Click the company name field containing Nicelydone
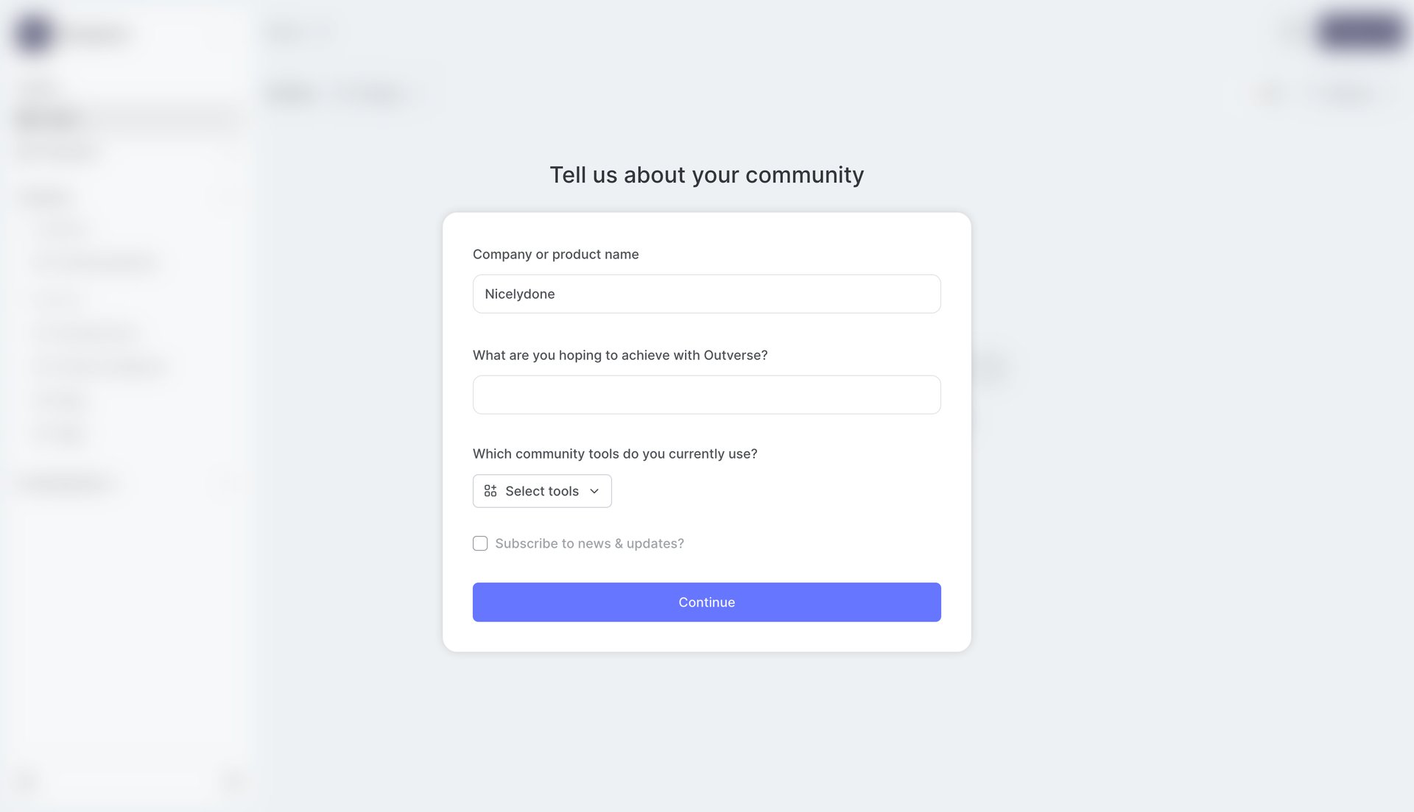The width and height of the screenshot is (1414, 812). pyautogui.click(x=706, y=294)
